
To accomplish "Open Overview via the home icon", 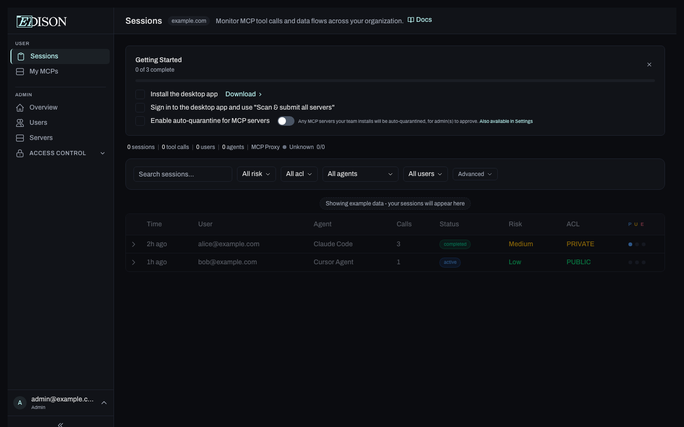I will (x=20, y=107).
